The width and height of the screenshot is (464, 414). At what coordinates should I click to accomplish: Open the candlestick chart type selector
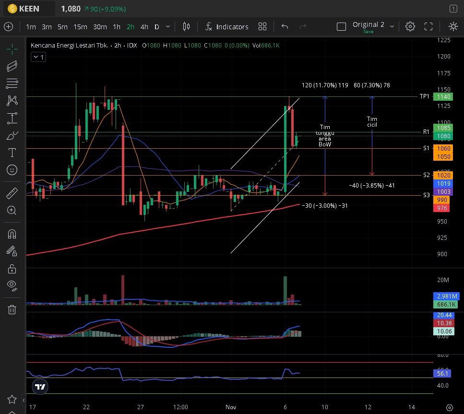(187, 27)
